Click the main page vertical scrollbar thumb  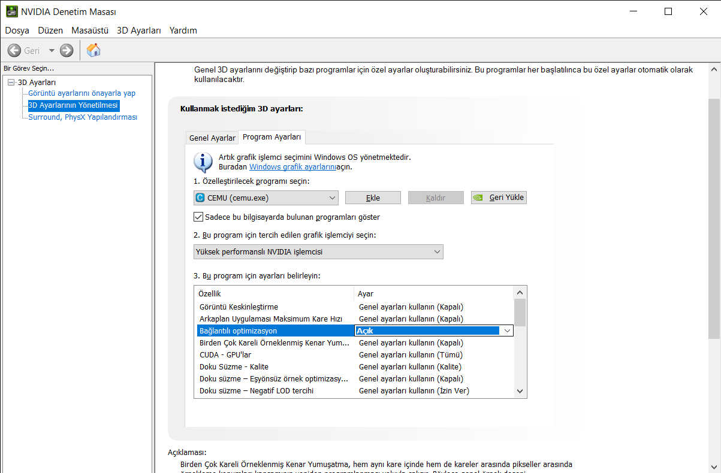[714, 219]
